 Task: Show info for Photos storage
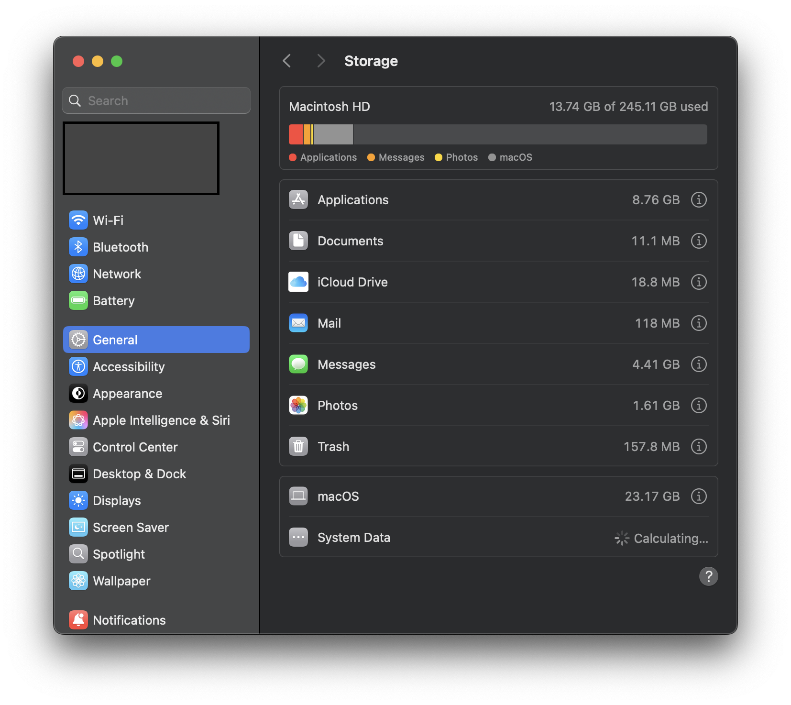tap(699, 405)
